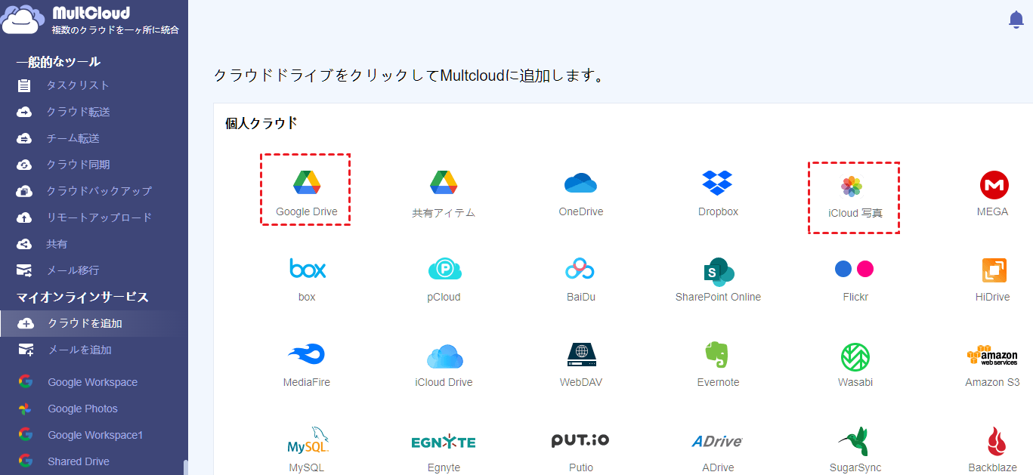Image resolution: width=1033 pixels, height=475 pixels.
Task: Add Amazon S3 storage
Action: click(x=992, y=365)
